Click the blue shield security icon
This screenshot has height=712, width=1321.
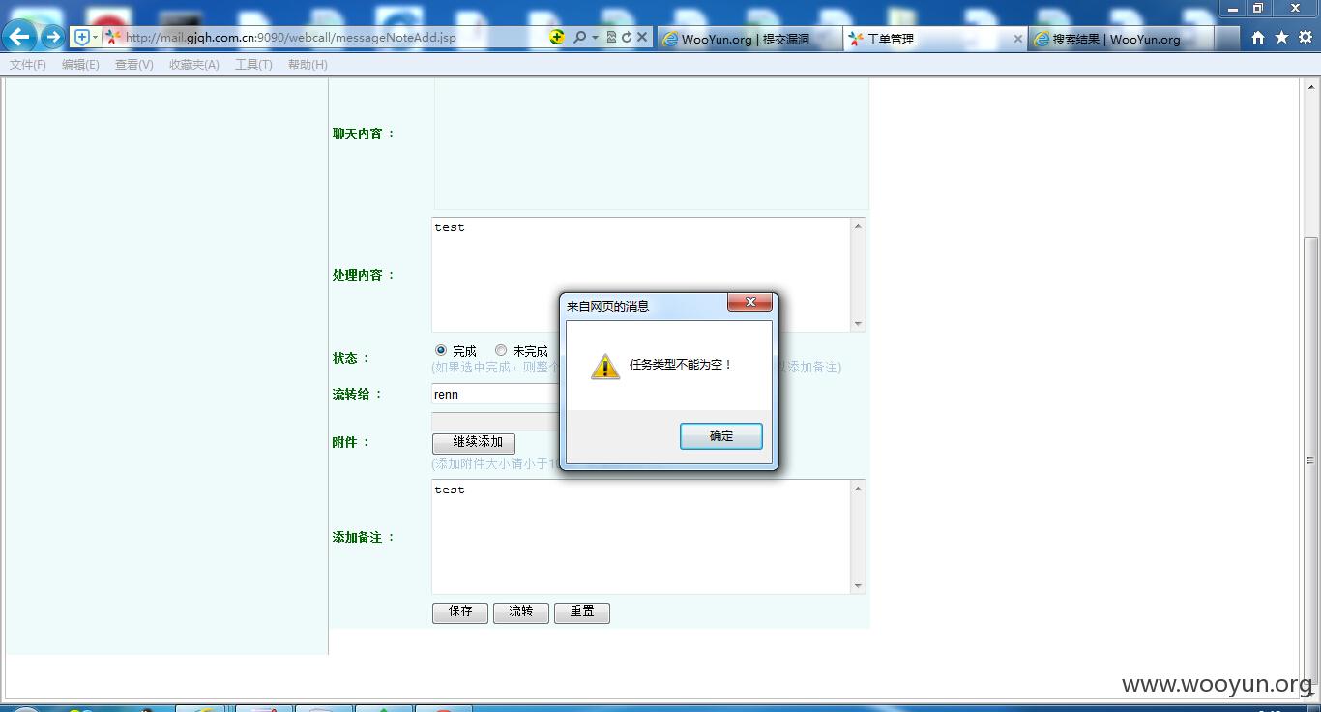point(81,37)
